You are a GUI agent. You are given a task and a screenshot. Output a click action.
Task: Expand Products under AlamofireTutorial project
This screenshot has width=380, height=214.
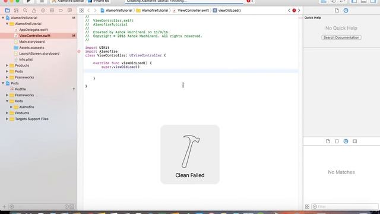pos(7,65)
